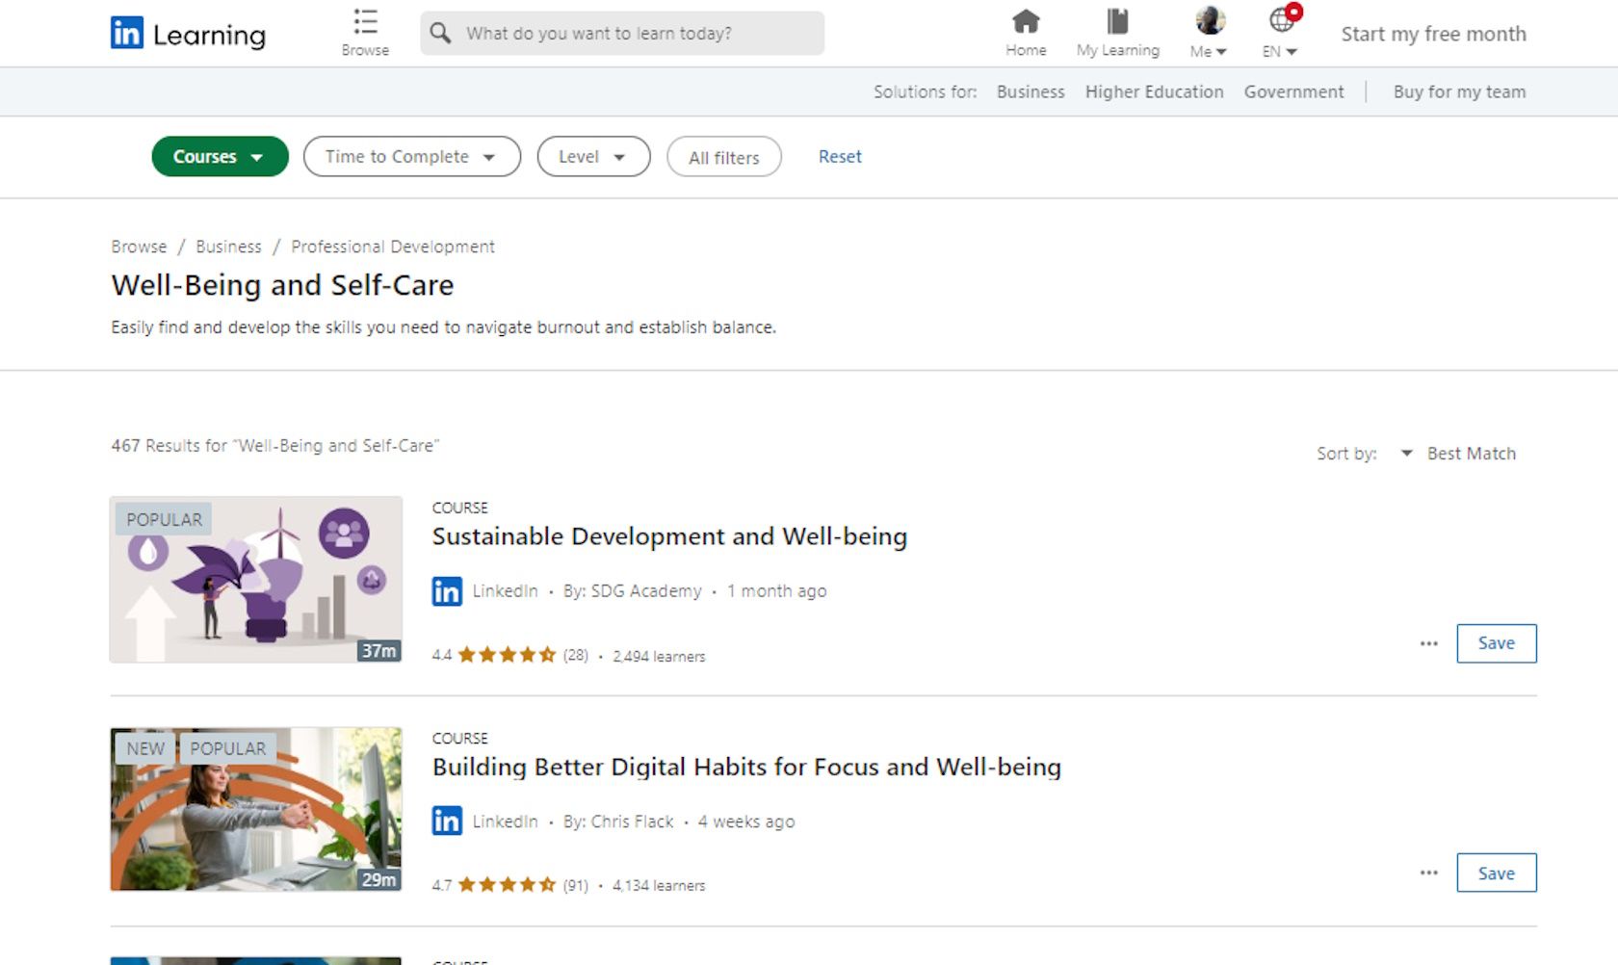Click the '(28)' review count
This screenshot has height=965, width=1618.
576,656
